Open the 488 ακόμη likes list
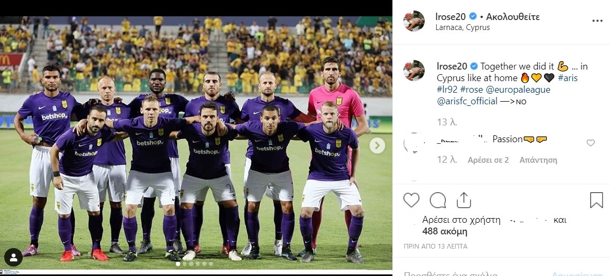This screenshot has height=276, width=610. coord(445,232)
